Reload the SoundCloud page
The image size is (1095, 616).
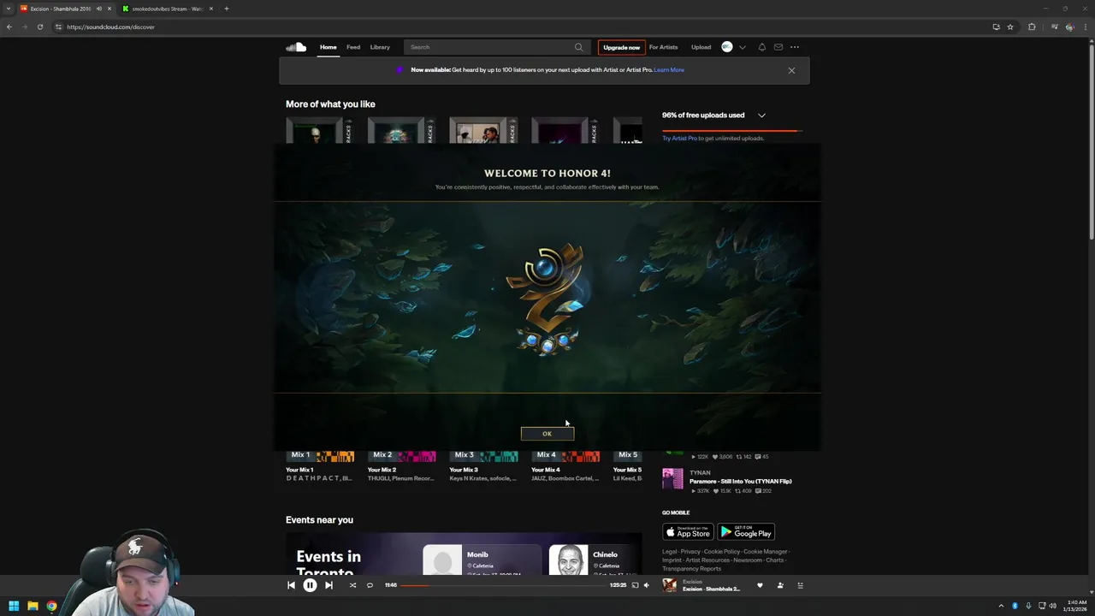pos(39,27)
